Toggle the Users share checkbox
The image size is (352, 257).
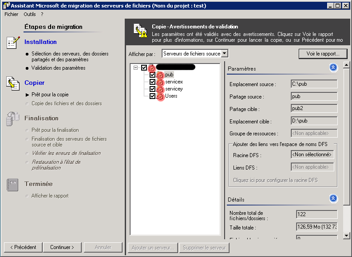pos(152,96)
